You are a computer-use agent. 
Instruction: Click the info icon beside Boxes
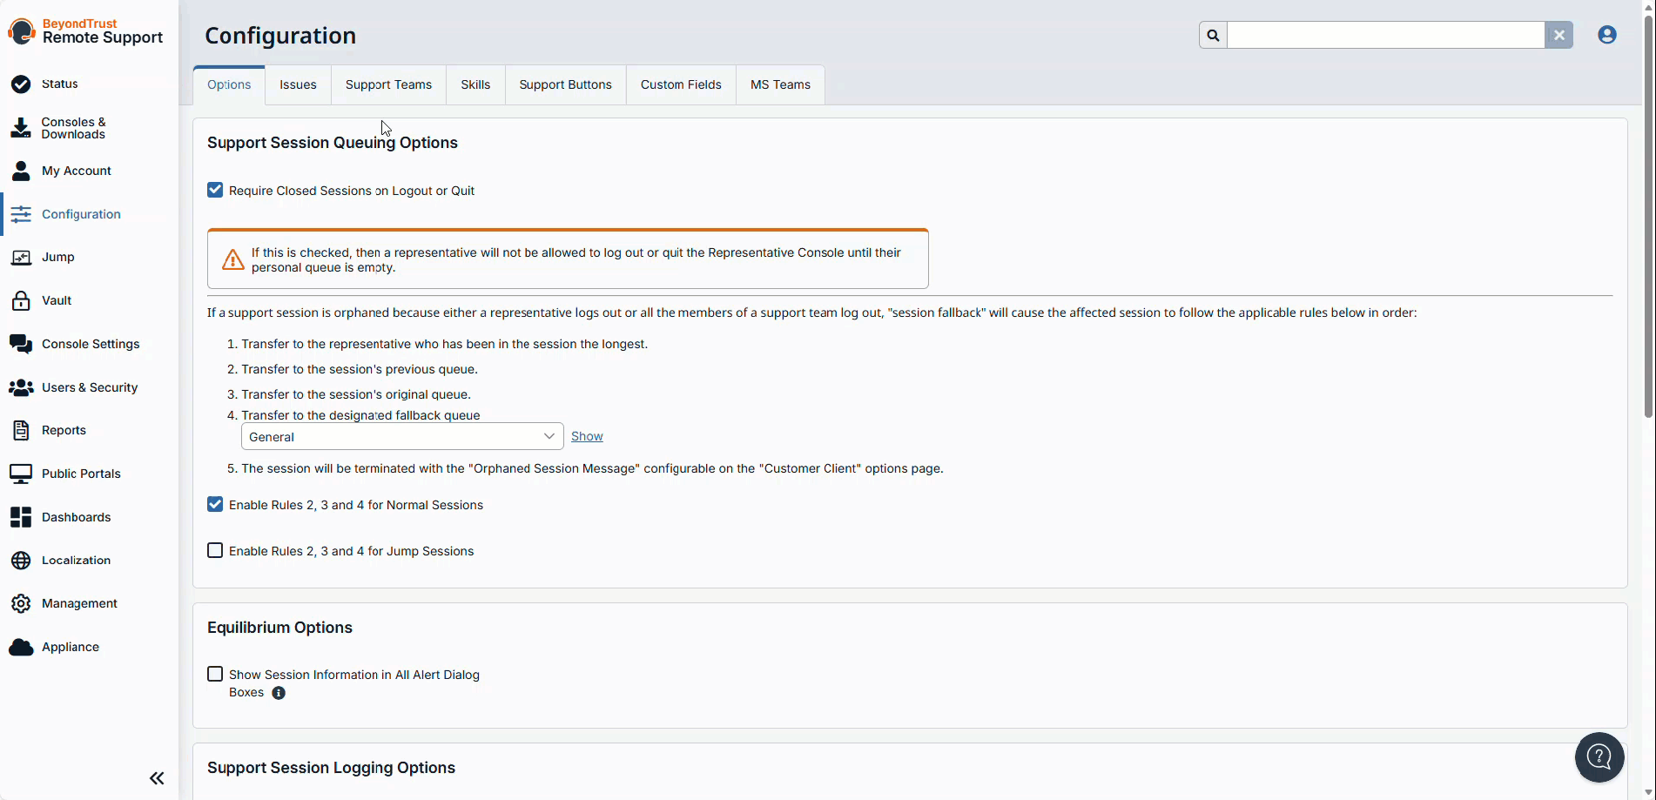(x=279, y=693)
